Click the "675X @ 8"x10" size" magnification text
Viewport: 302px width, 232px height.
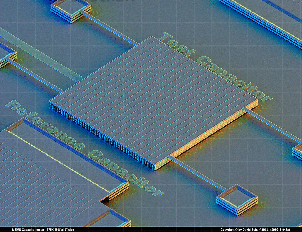pos(60,230)
